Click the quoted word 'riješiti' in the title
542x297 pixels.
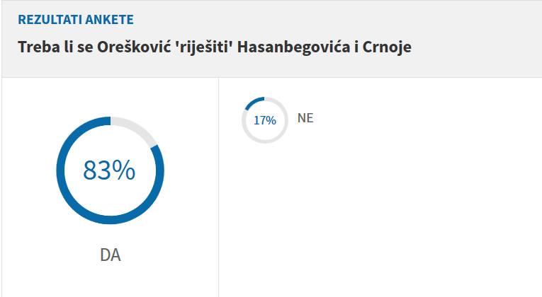tap(193, 47)
